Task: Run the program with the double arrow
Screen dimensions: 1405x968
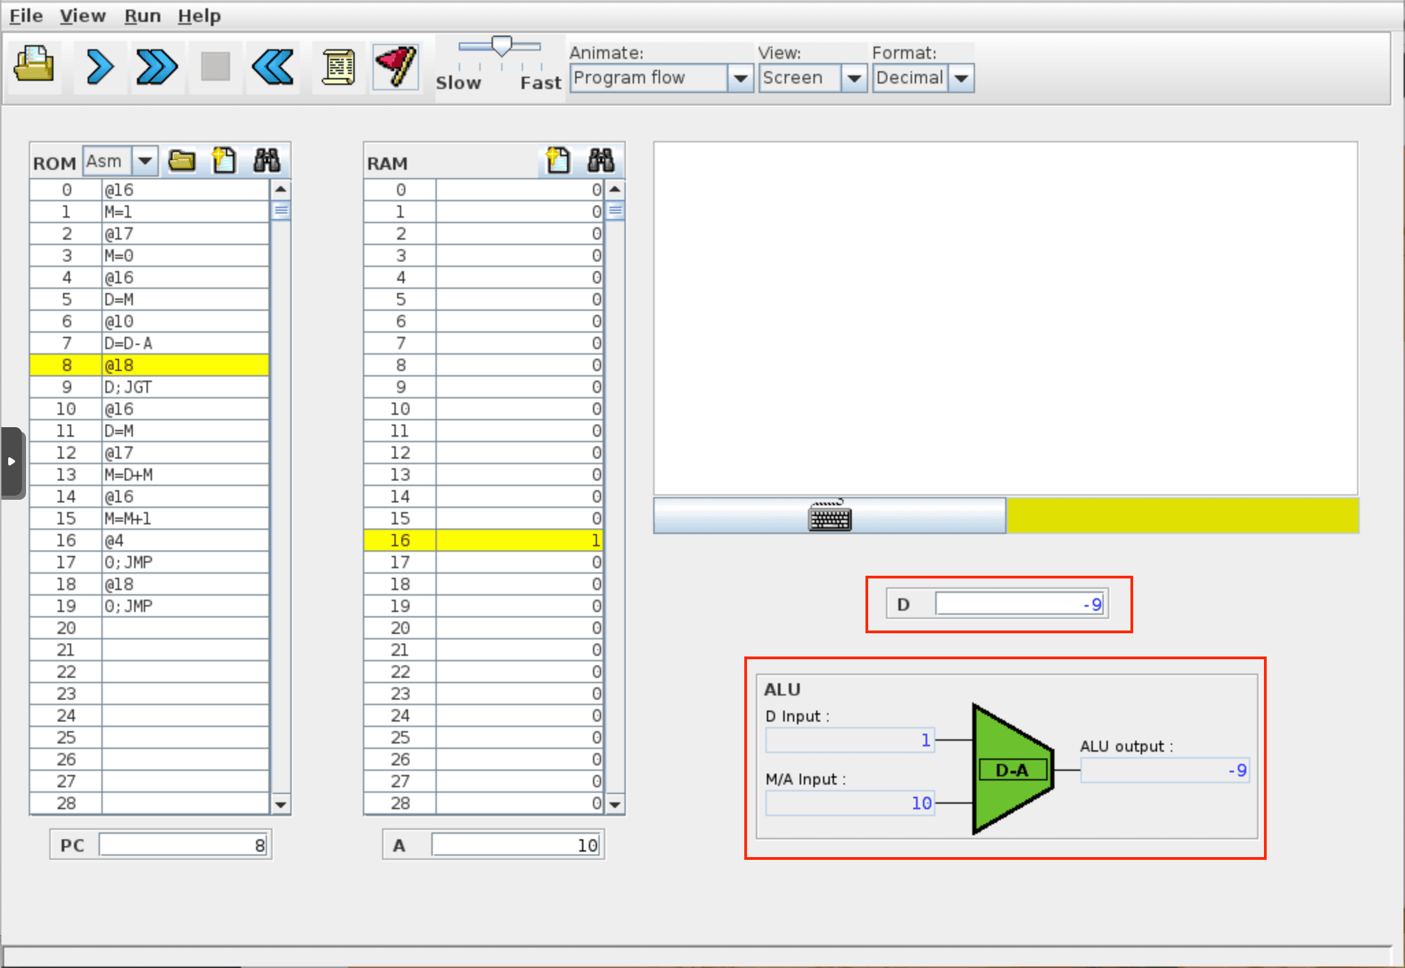Action: [x=157, y=67]
